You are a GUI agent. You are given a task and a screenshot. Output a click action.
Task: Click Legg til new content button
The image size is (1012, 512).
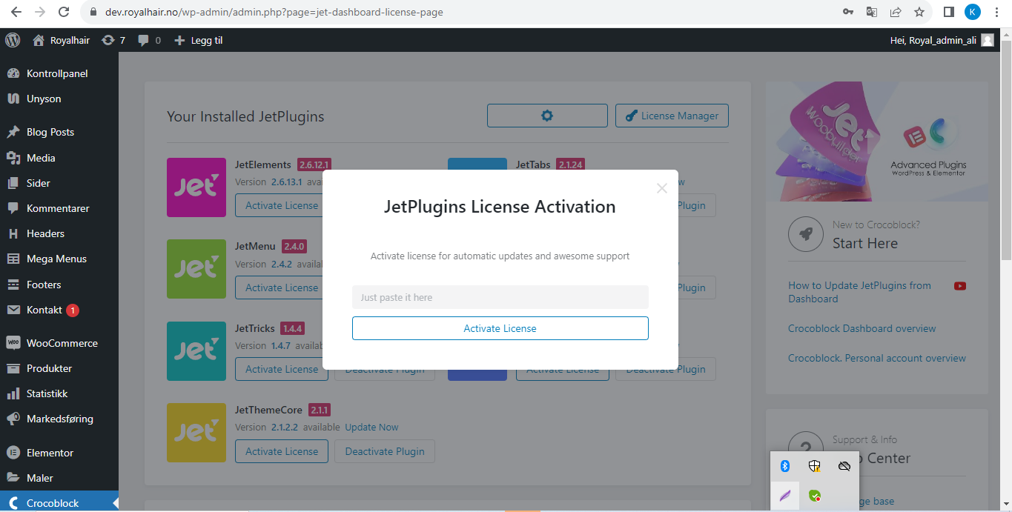(198, 40)
